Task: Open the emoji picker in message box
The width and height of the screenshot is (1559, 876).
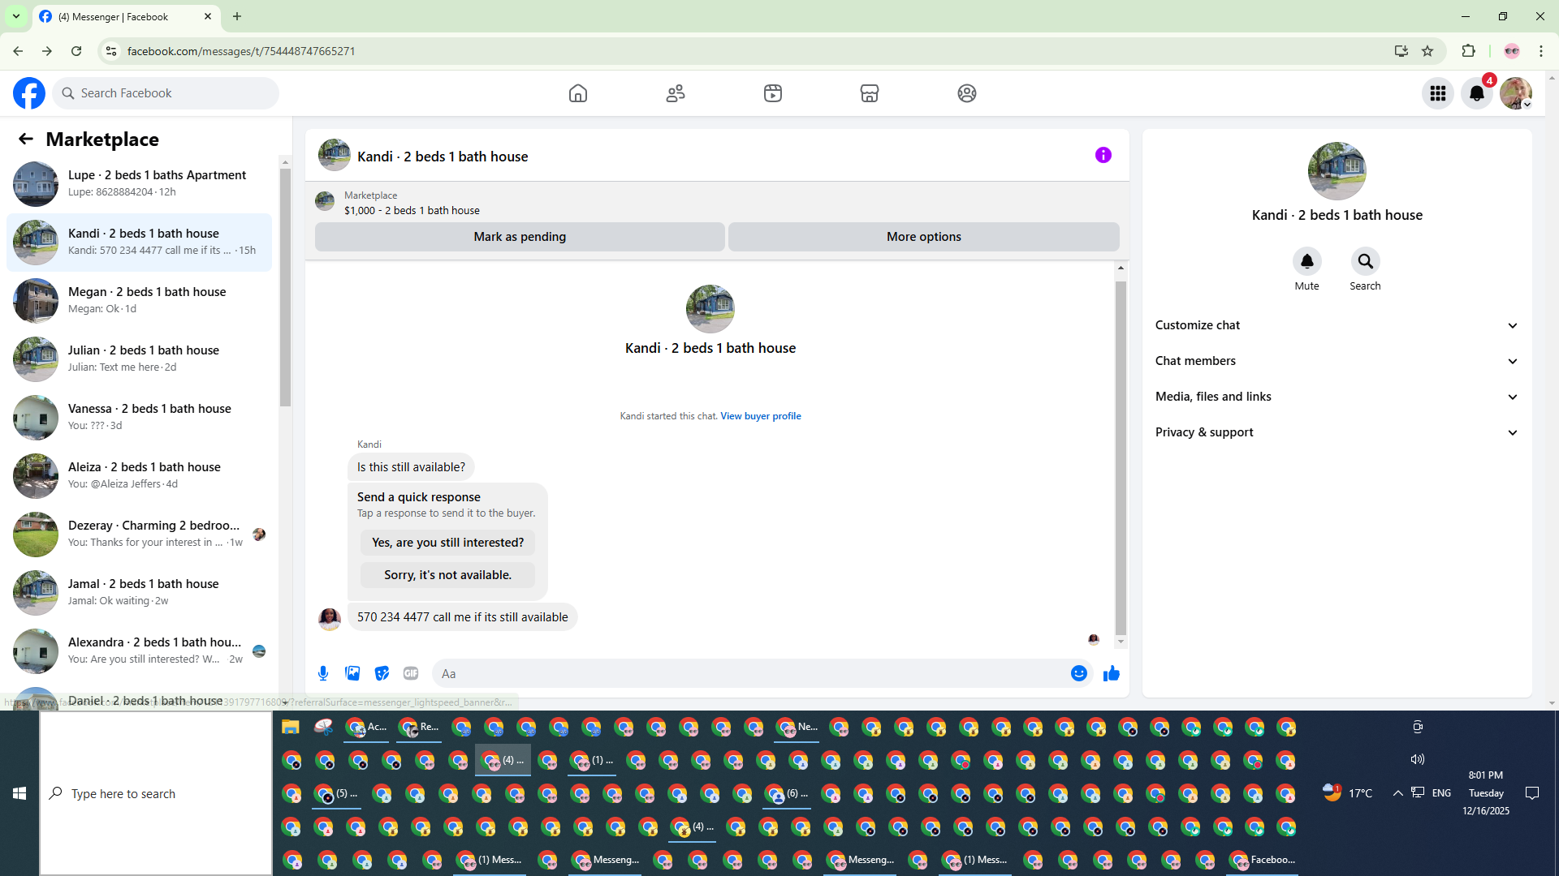Action: pos(1079,673)
